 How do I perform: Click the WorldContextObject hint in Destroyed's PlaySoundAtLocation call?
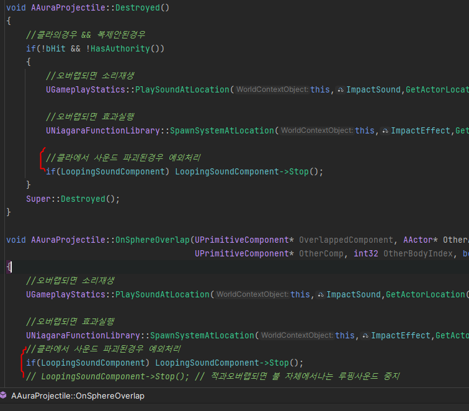[x=272, y=89]
